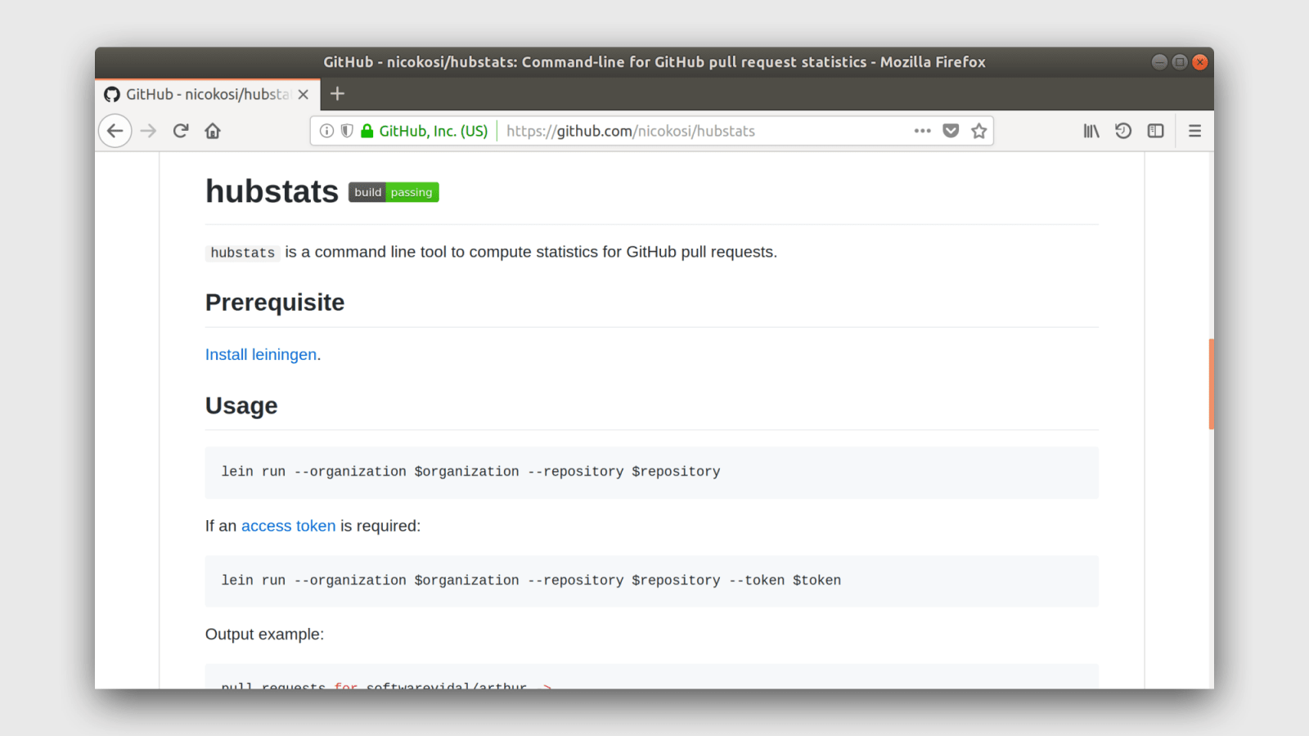Show synced tabs history icon
This screenshot has width=1309, height=736.
1123,131
